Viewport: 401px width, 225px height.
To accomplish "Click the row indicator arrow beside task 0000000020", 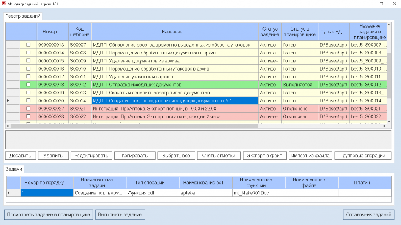I will (x=9, y=101).
